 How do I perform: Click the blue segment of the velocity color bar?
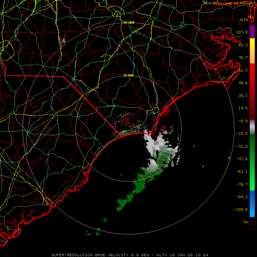(x=252, y=204)
